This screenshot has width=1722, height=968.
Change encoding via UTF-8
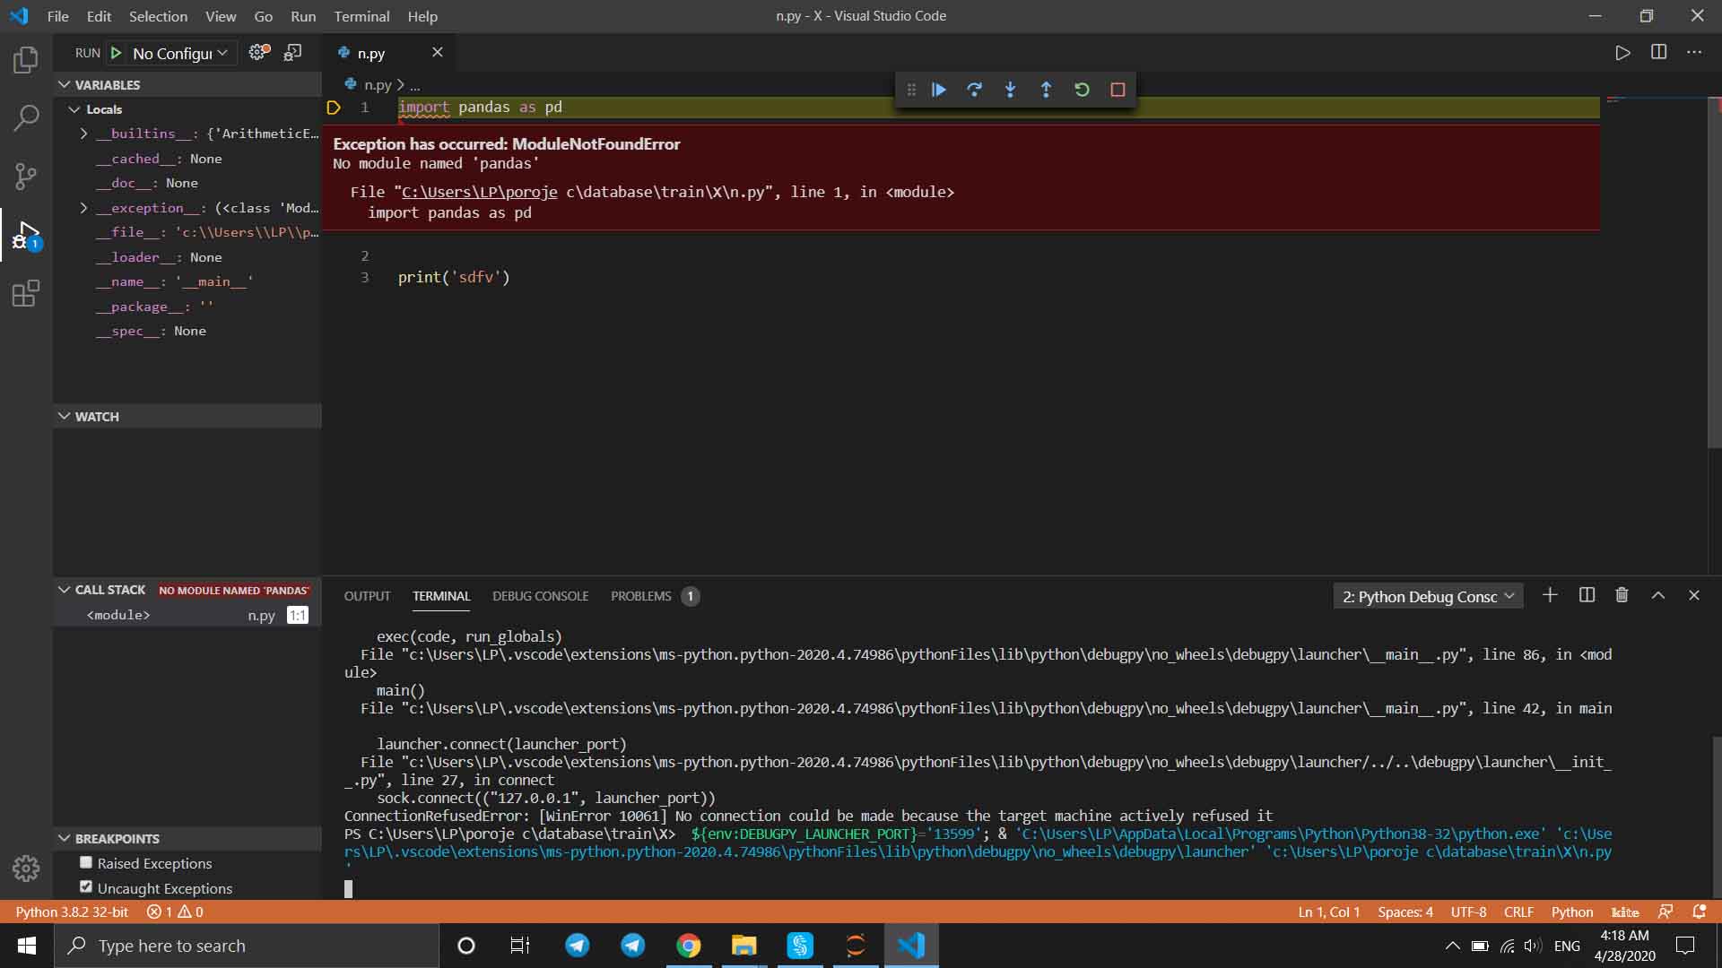(x=1468, y=912)
